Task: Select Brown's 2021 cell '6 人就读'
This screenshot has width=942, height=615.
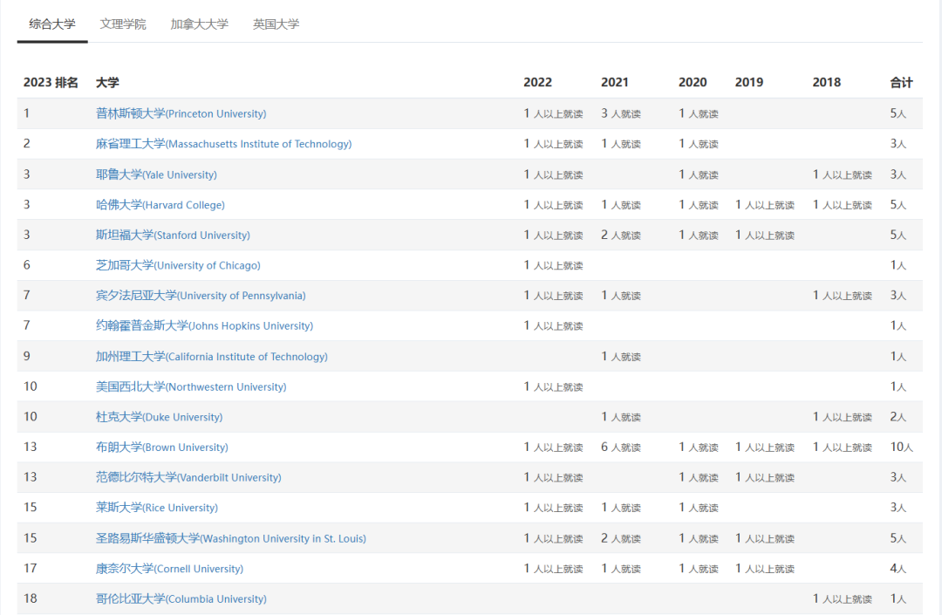Action: pyautogui.click(x=621, y=448)
